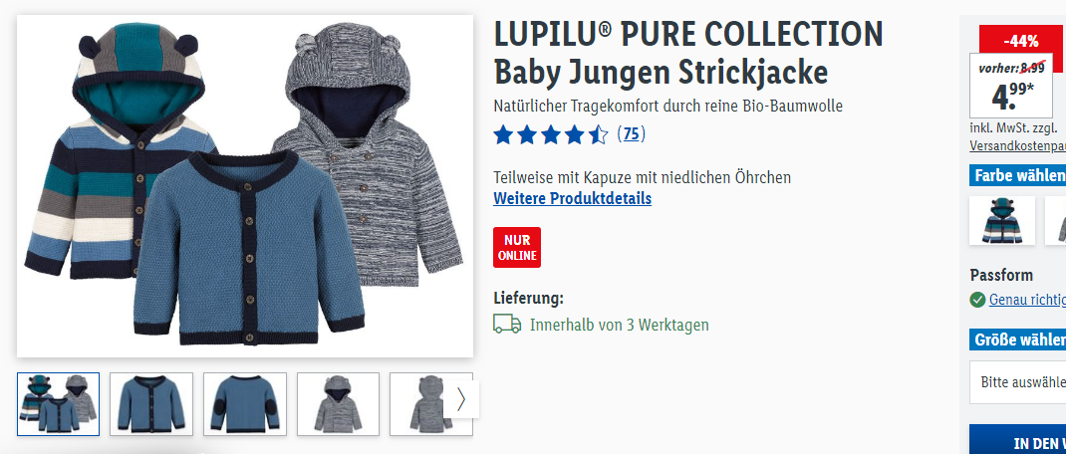Viewport: 1066px width, 454px height.
Task: Open the 75 reviews link
Action: point(631,133)
